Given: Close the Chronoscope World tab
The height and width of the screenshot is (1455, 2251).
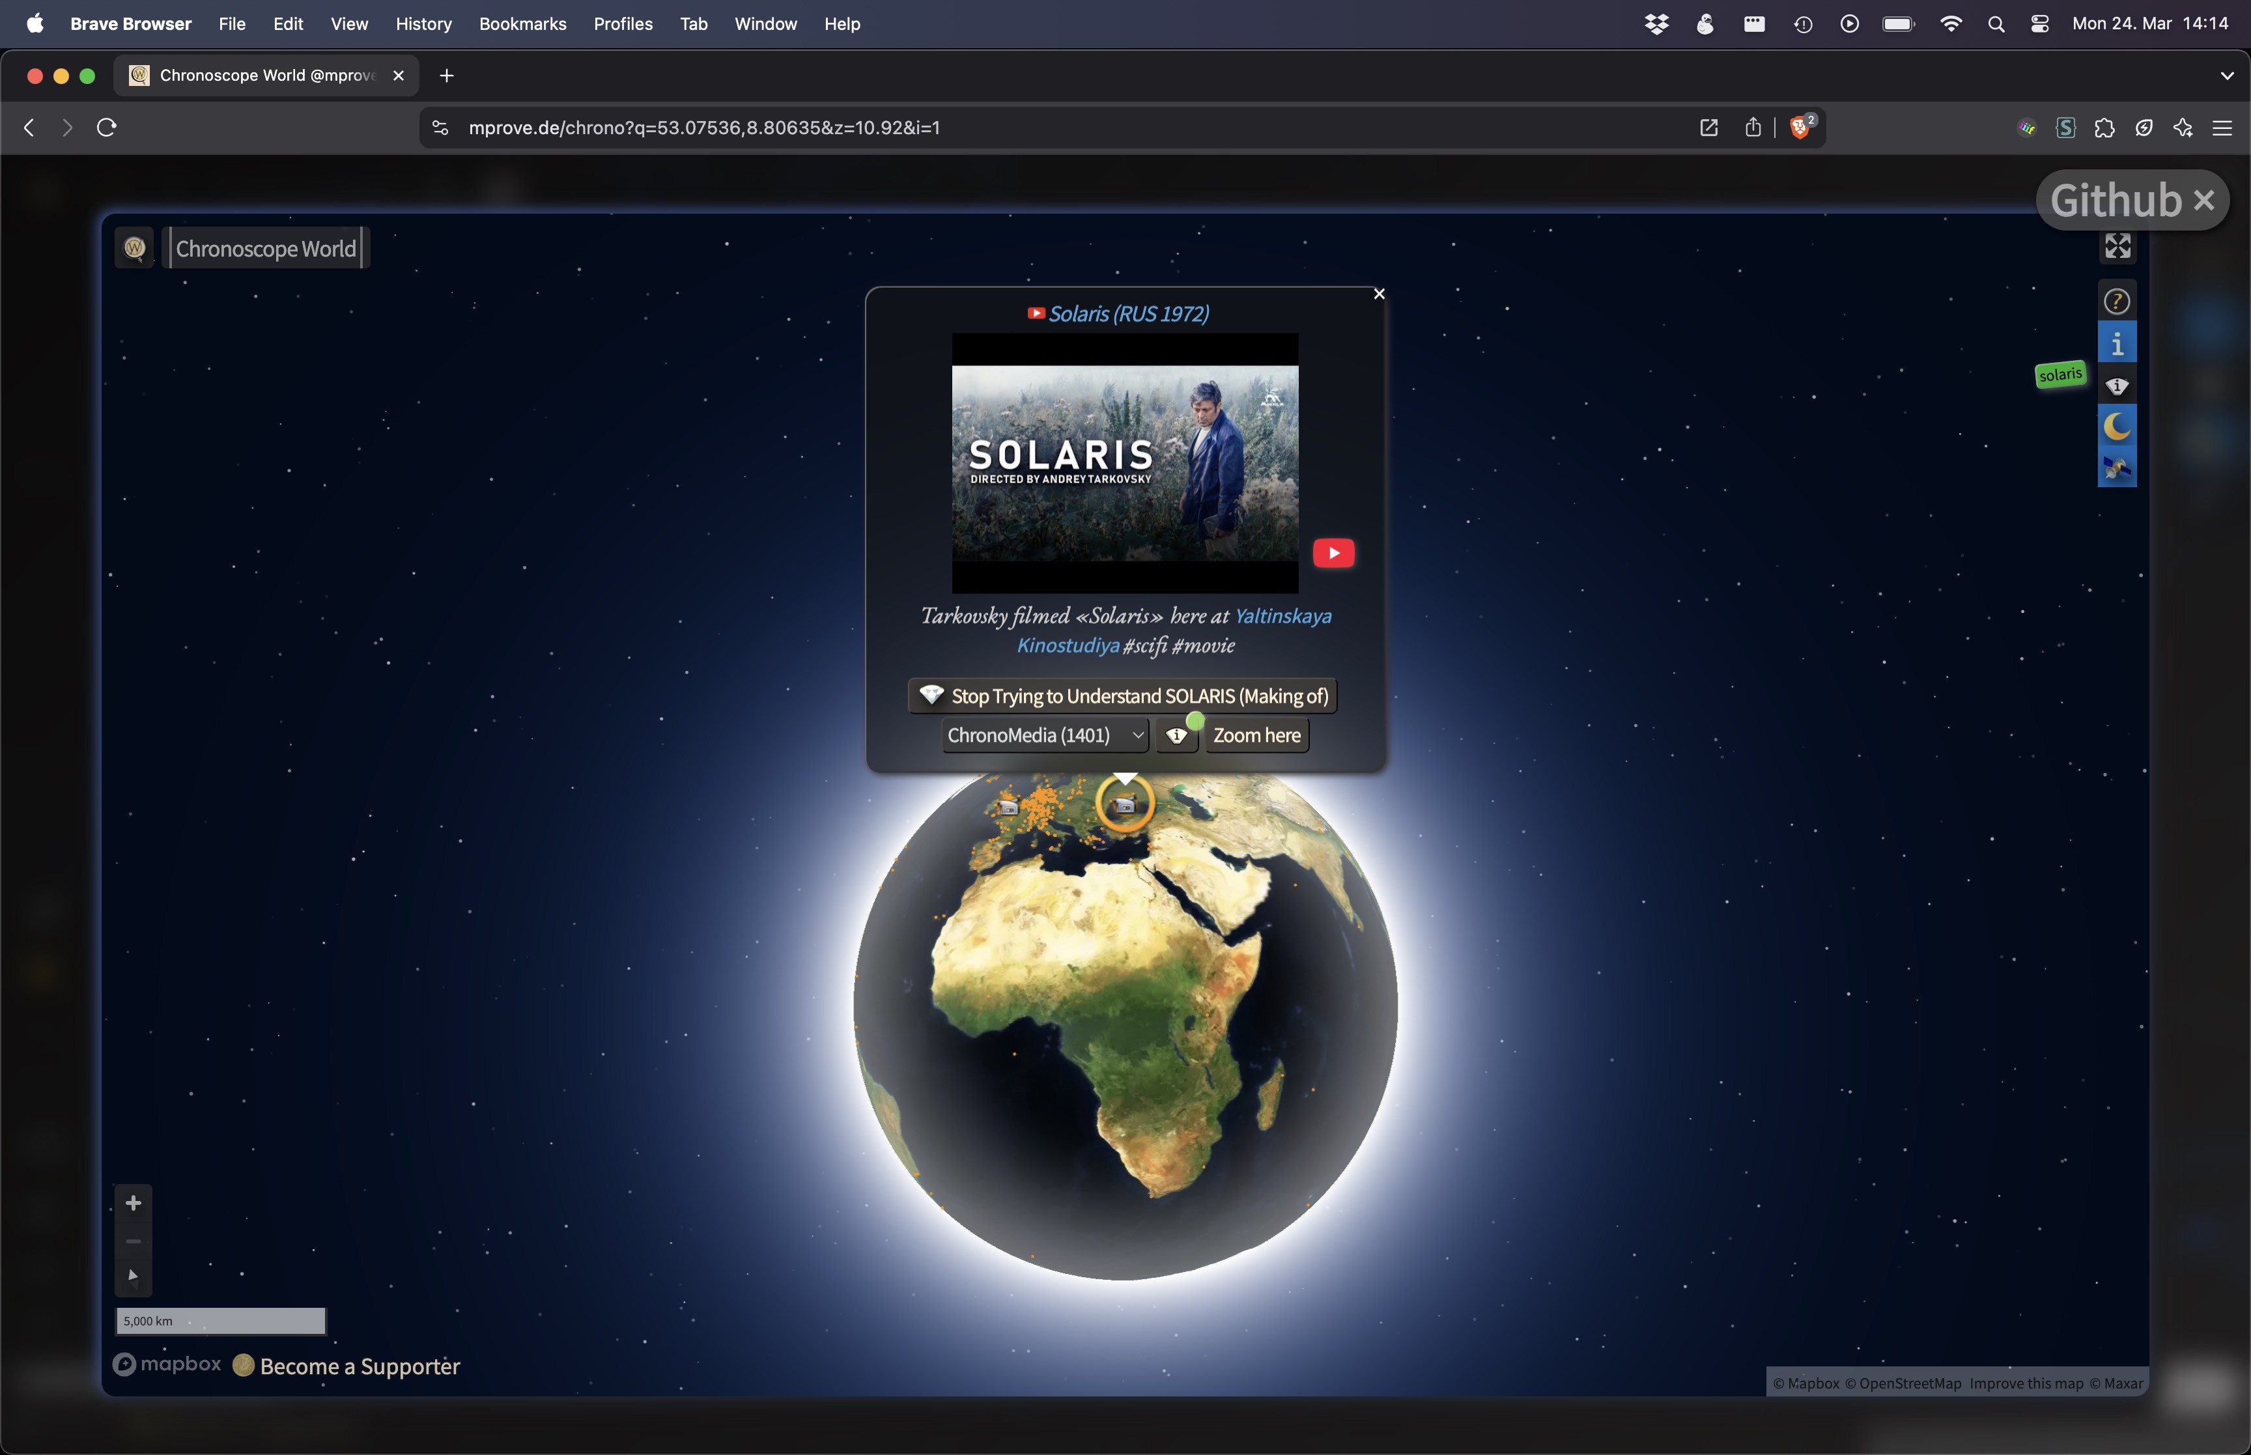Looking at the screenshot, I should click(x=399, y=76).
